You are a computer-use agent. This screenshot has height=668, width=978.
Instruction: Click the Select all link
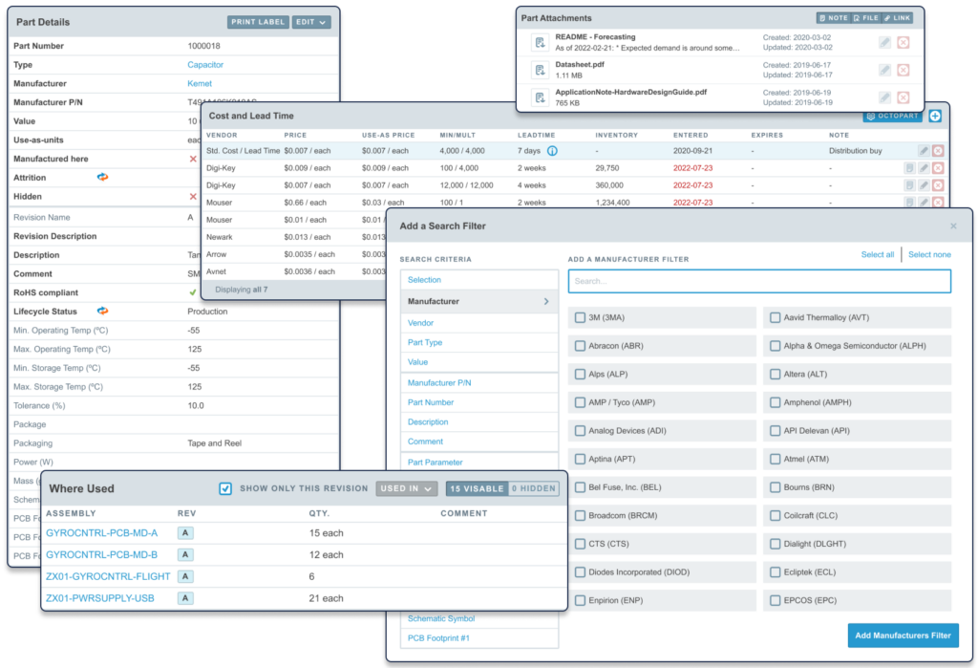[x=877, y=255]
